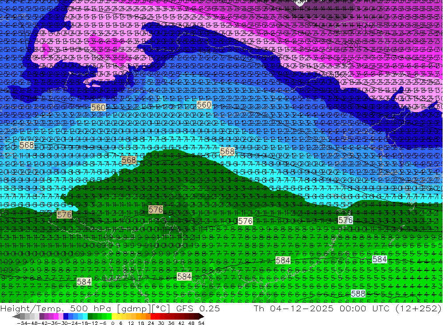Click the -54 legend value
Viewport: 443px width, 325px height.
pos(22,323)
